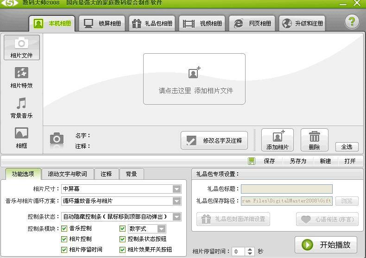Switch to 视频相册 tab

[202, 23]
